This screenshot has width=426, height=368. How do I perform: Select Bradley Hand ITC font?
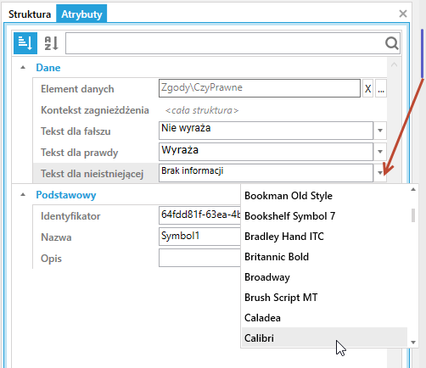coord(325,237)
